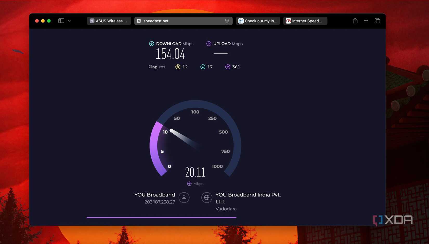This screenshot has width=429, height=244.
Task: Click the purple upload arrow next to Upload Mbps
Action: click(x=209, y=44)
